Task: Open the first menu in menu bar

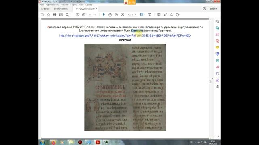Action: point(42,5)
